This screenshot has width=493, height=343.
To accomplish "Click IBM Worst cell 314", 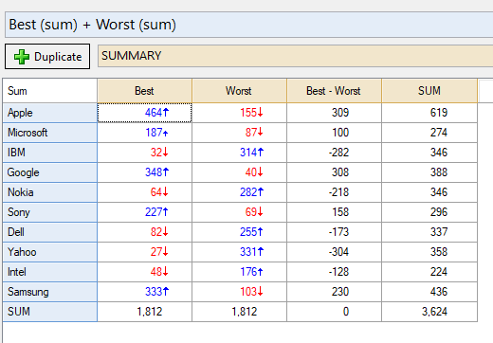I will pyautogui.click(x=239, y=153).
